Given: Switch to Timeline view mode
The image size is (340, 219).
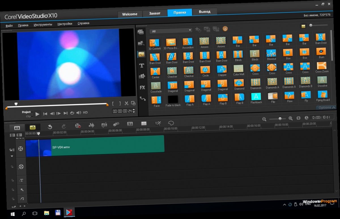Looking at the screenshot, I should (x=33, y=128).
